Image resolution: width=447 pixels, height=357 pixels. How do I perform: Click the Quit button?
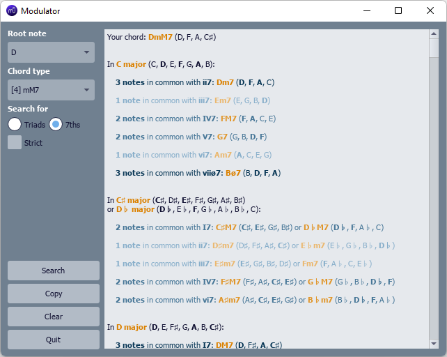(x=54, y=340)
